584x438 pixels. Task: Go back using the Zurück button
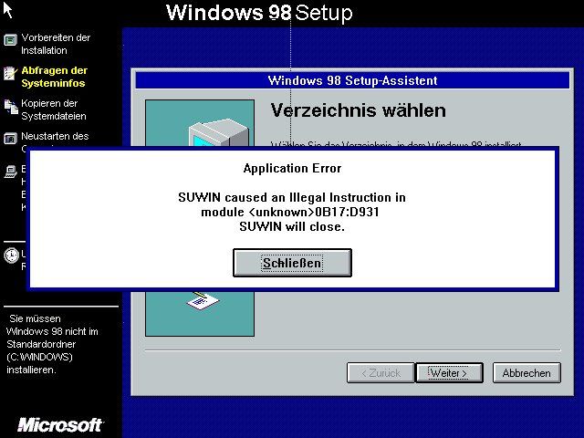380,373
